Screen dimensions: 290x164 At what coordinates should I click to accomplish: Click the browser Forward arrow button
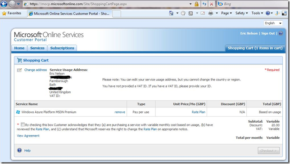coord(12,4)
